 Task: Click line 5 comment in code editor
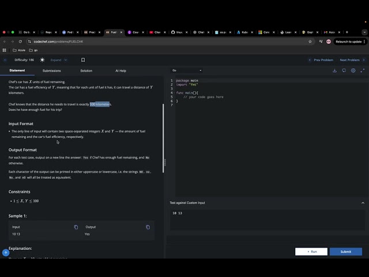pos(204,97)
